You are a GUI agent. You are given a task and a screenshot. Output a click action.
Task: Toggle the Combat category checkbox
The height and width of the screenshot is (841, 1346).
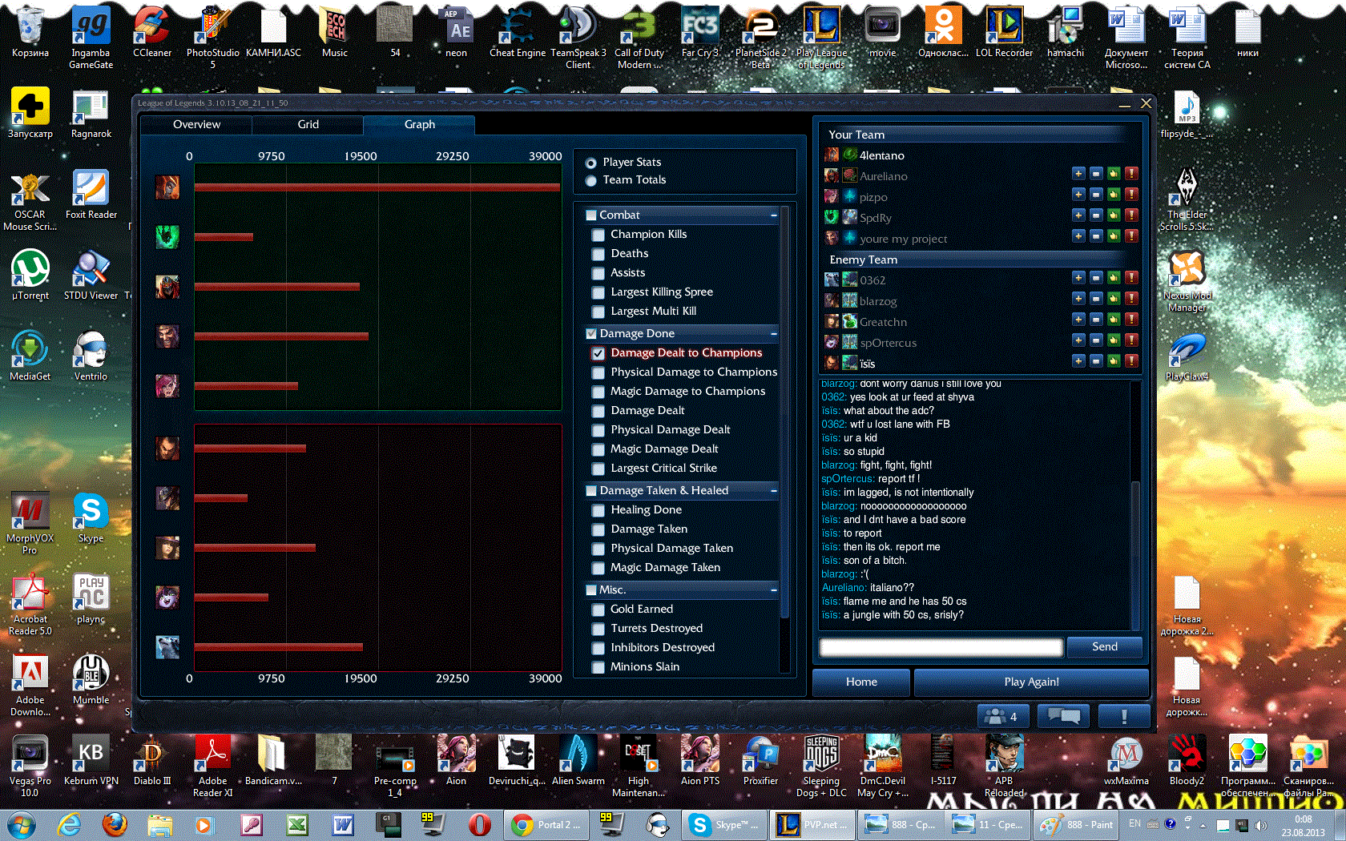point(591,215)
